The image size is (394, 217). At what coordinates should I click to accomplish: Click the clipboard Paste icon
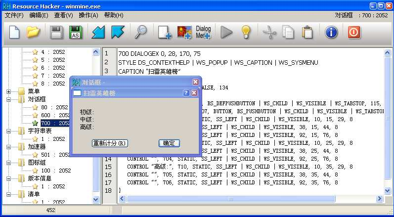pos(307,33)
